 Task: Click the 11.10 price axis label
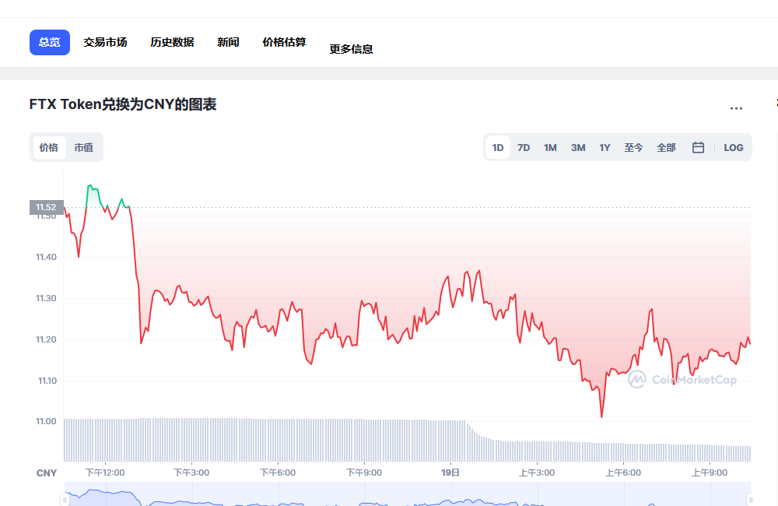(47, 381)
